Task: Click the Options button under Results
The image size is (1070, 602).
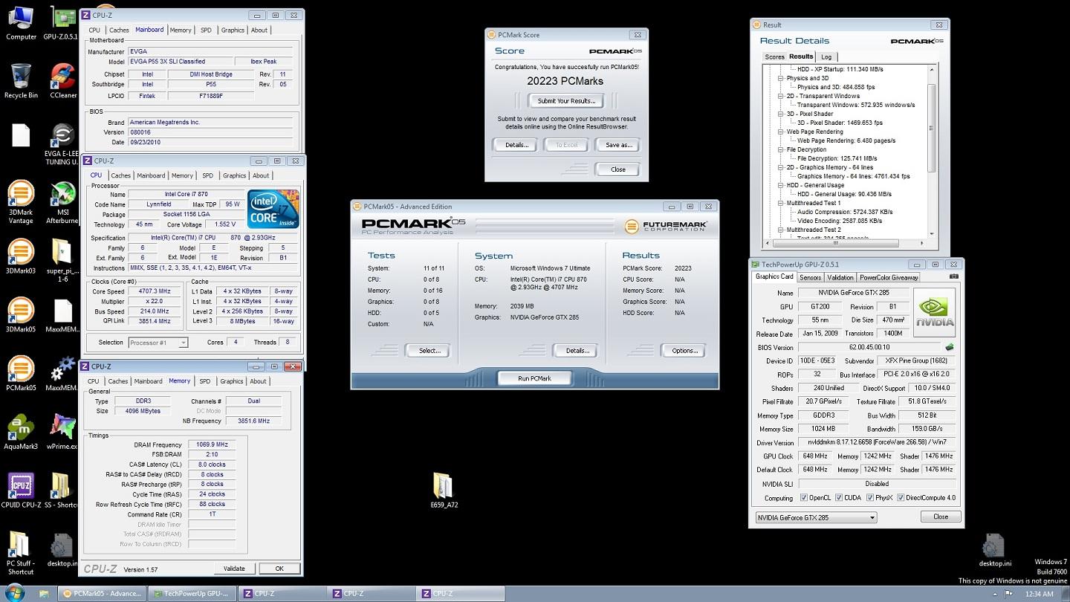Action: pos(684,351)
